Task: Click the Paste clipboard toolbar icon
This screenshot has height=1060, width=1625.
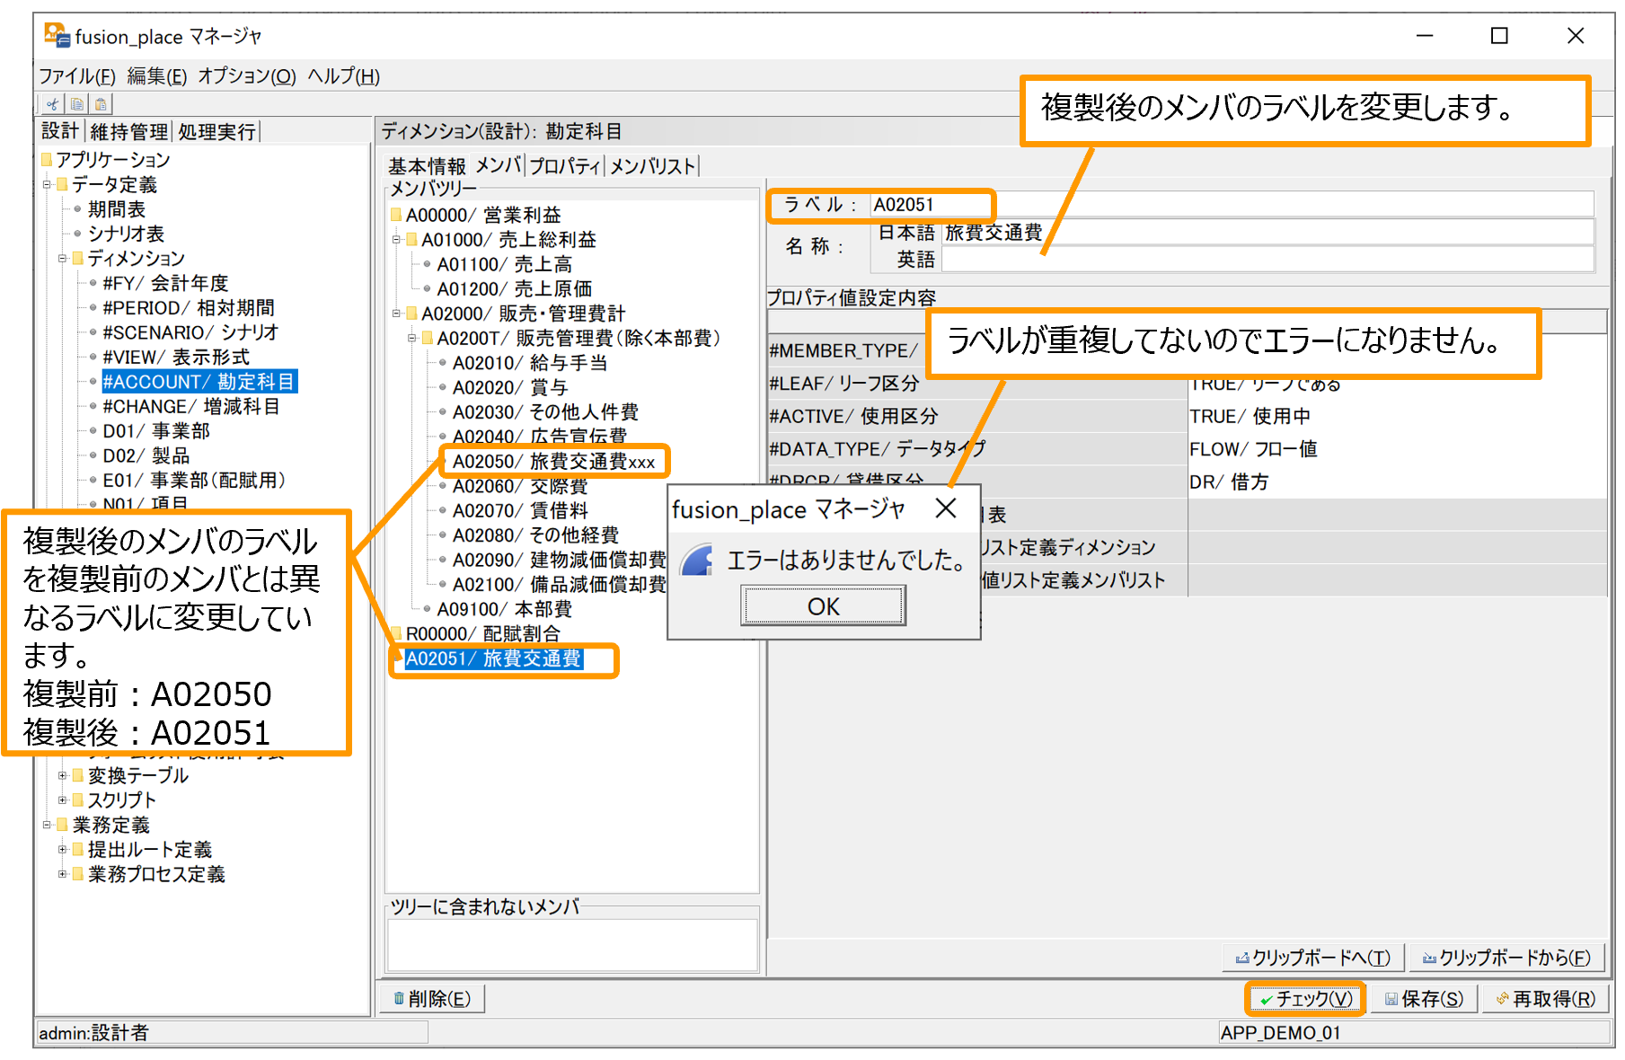Action: (x=102, y=104)
